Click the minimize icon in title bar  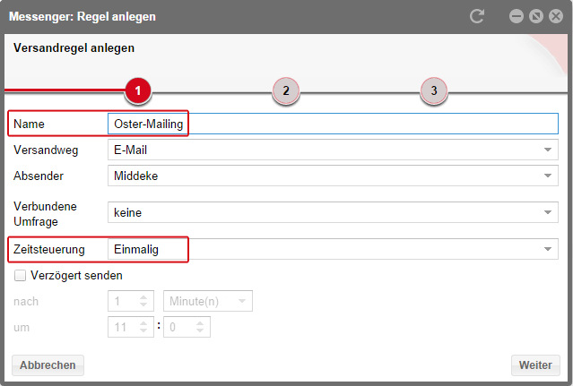516,16
